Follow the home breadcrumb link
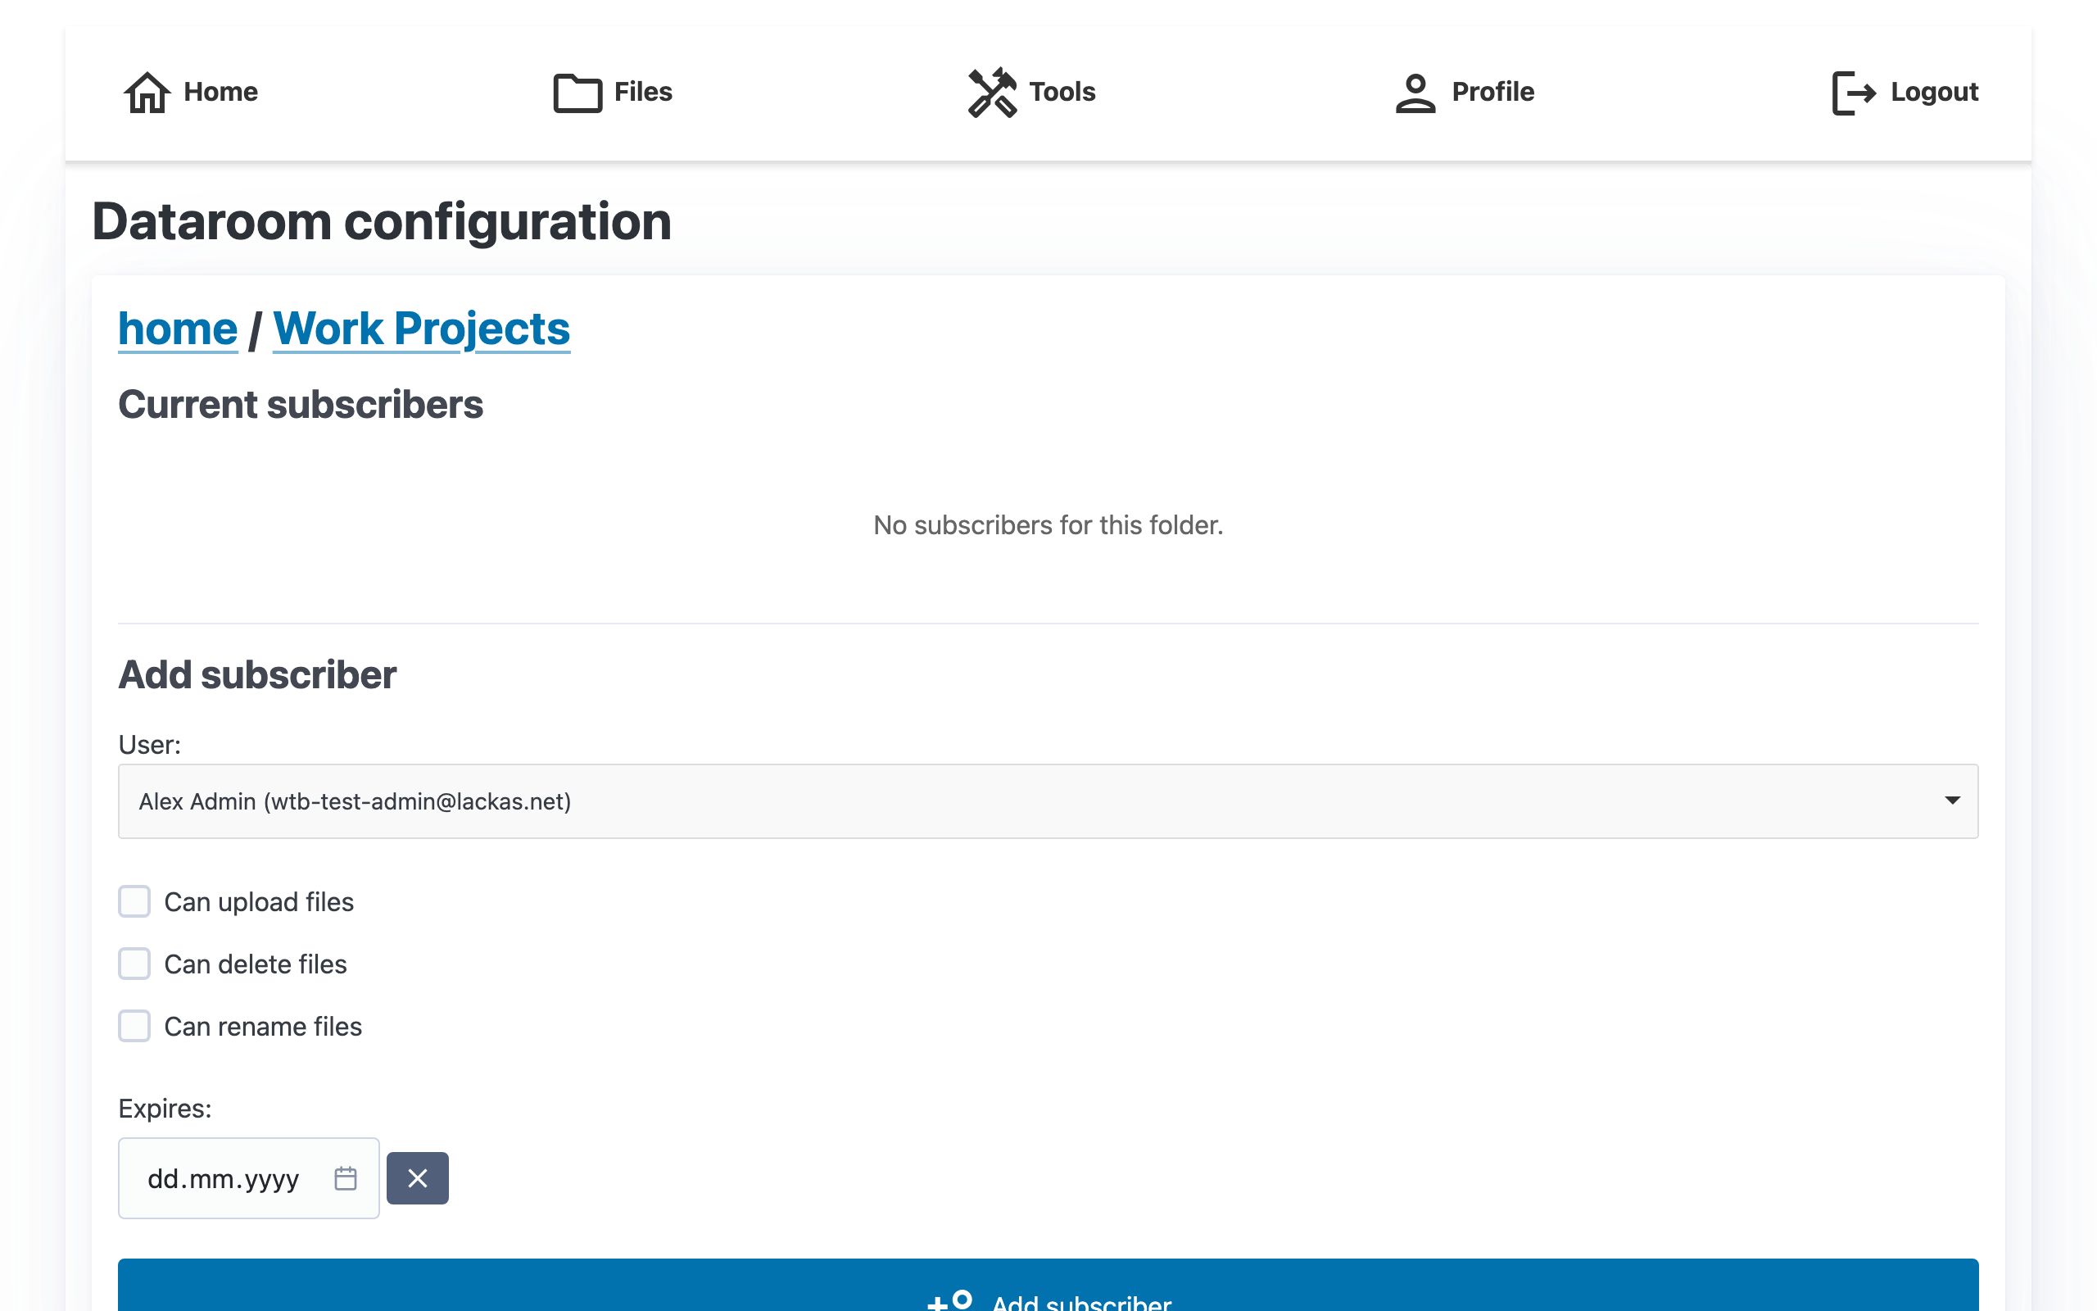The image size is (2097, 1311). (x=178, y=329)
